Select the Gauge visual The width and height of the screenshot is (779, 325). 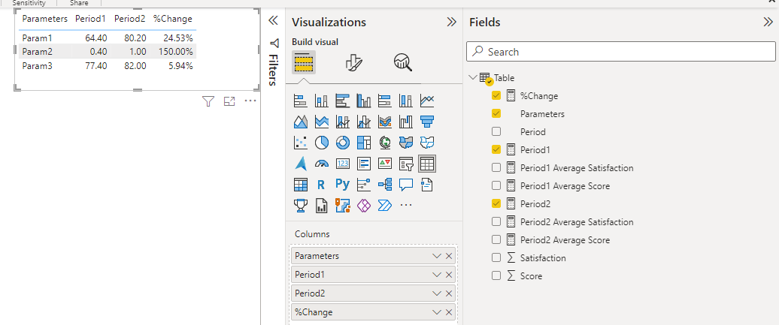coord(321,163)
